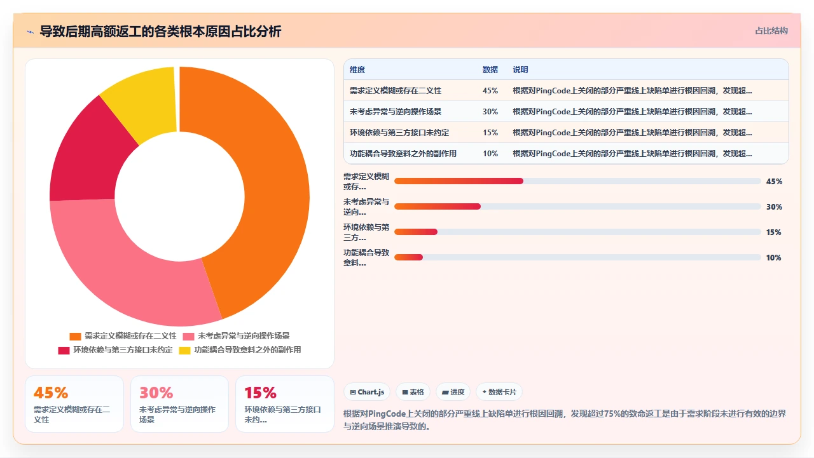Click the 15% progress bar
The height and width of the screenshot is (458, 814).
point(577,232)
